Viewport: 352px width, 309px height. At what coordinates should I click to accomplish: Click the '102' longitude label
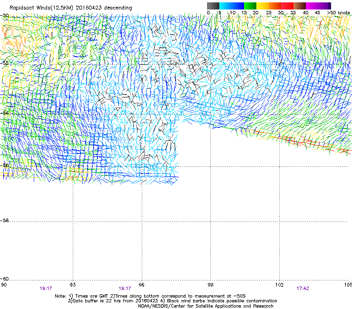coord(280,285)
